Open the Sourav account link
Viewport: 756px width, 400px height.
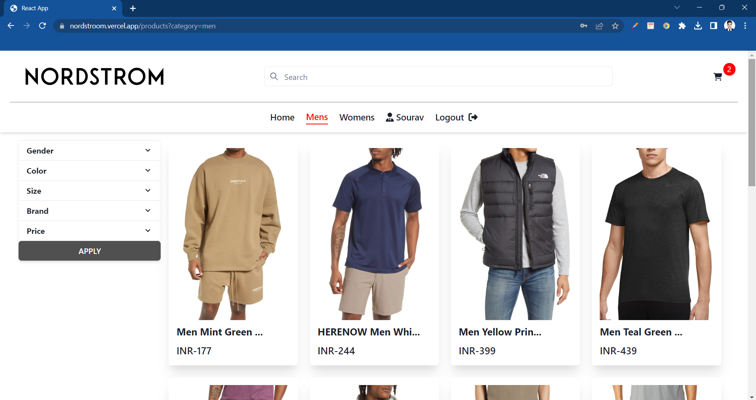pyautogui.click(x=405, y=117)
